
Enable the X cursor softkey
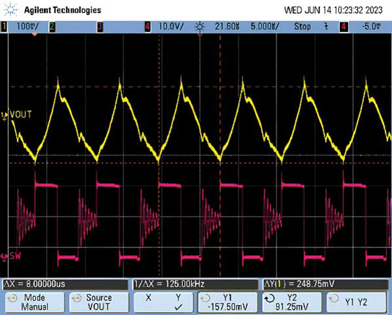pos(148,302)
